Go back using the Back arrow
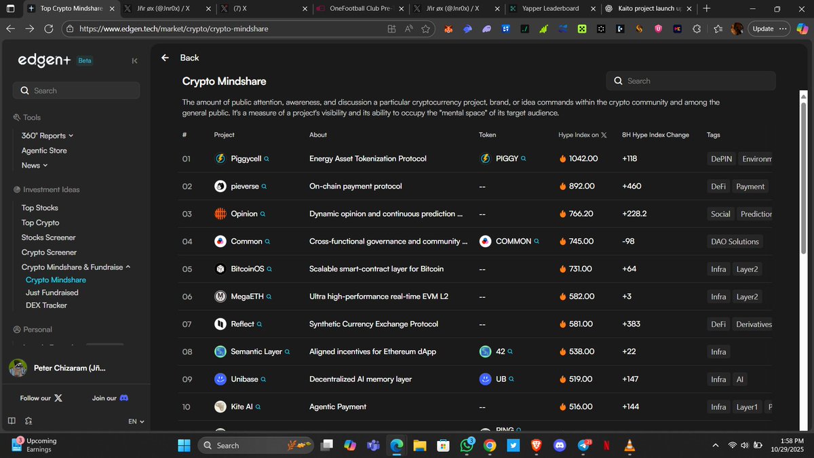This screenshot has height=458, width=814. point(165,58)
